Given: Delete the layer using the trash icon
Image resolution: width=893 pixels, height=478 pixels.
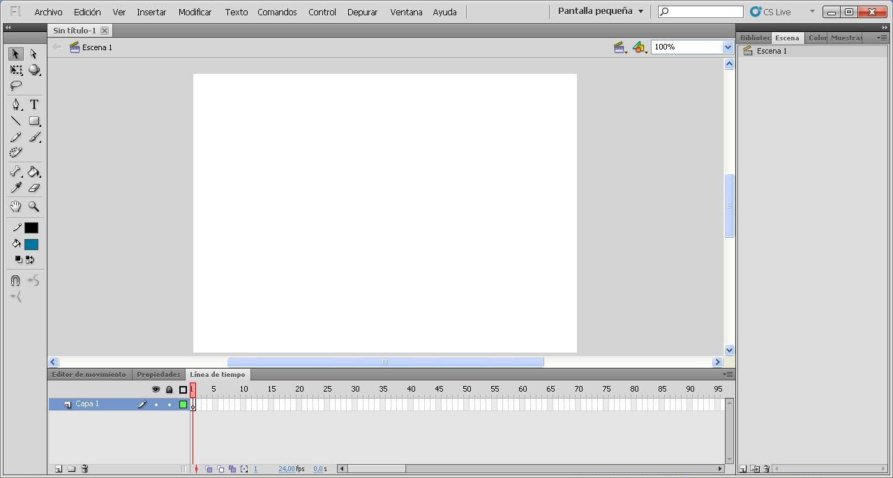Looking at the screenshot, I should click(84, 468).
